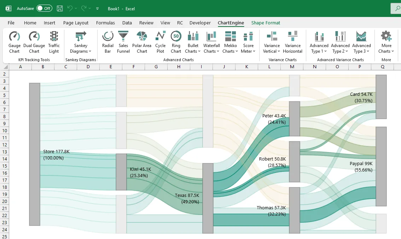This screenshot has height=239, width=401.
Task: Select the Gauge Chart tool
Action: coord(14,41)
